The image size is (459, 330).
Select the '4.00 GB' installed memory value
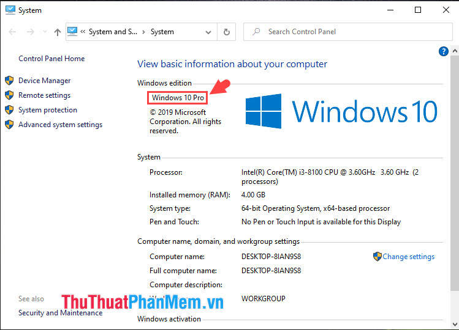pos(253,195)
